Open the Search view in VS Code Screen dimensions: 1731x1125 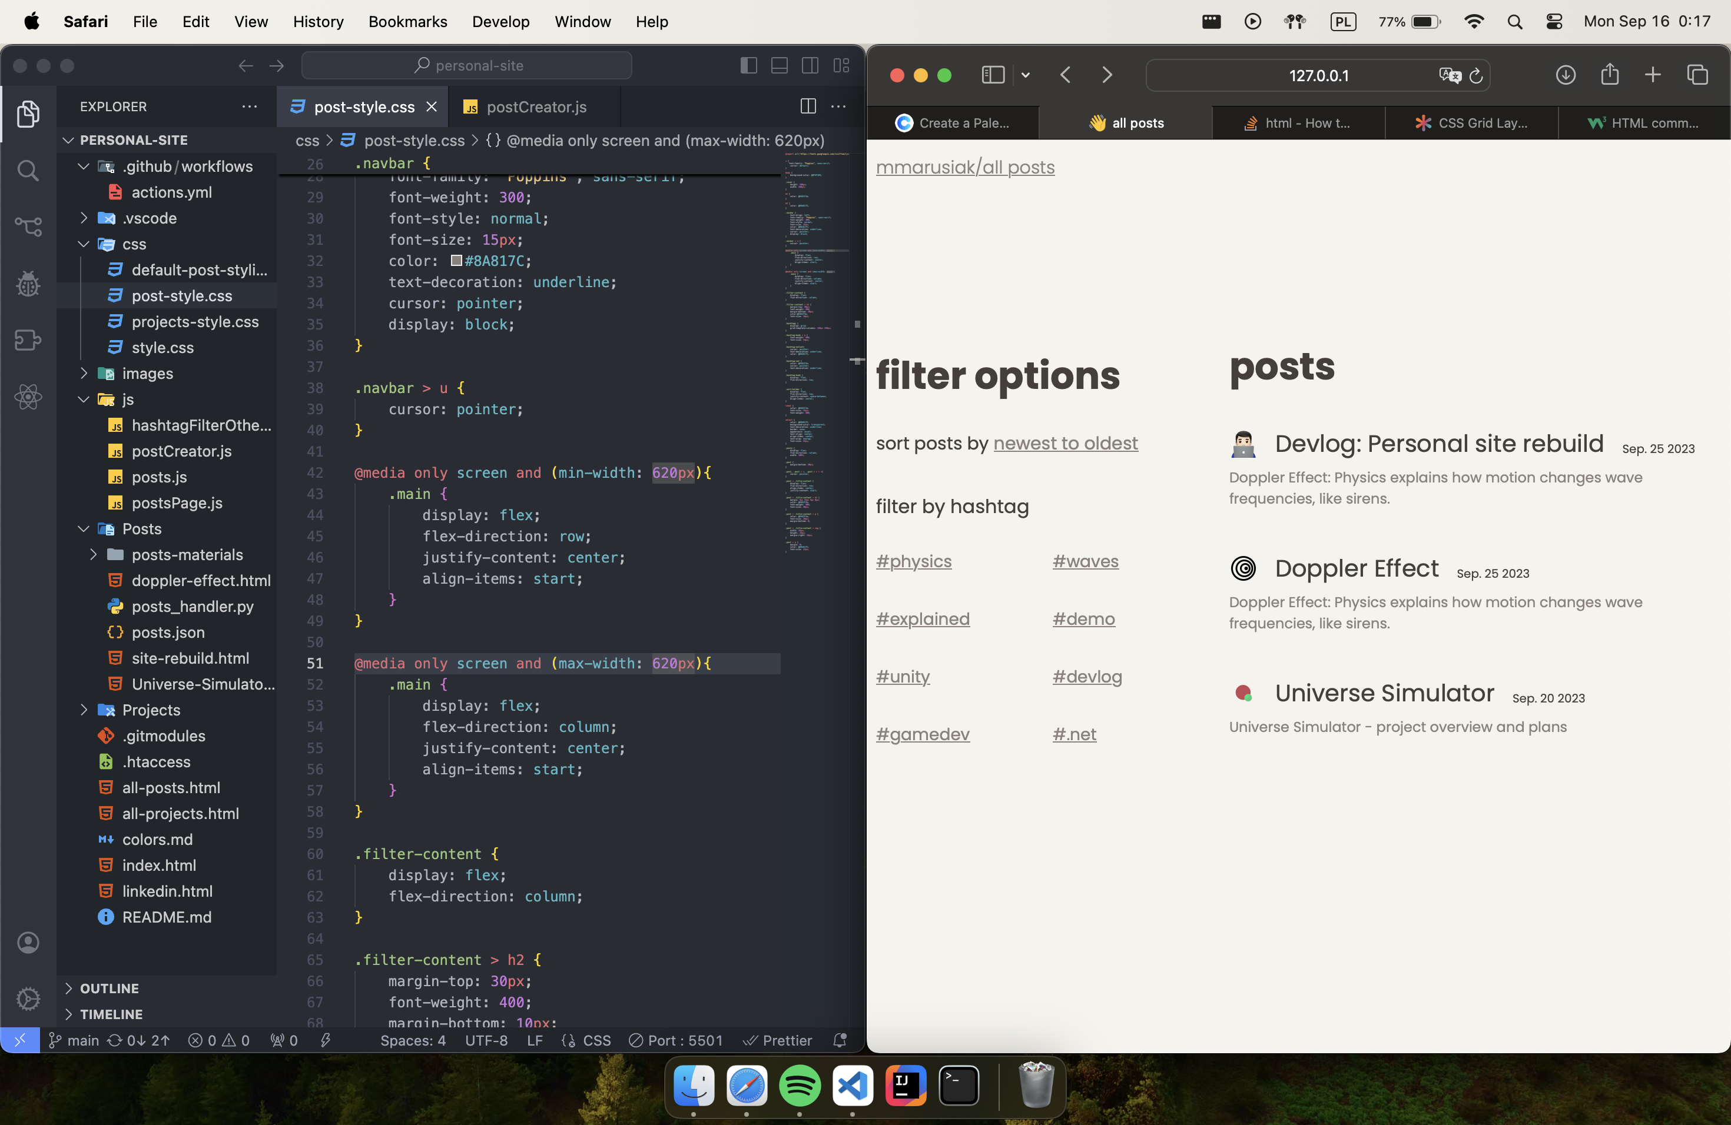pyautogui.click(x=28, y=171)
